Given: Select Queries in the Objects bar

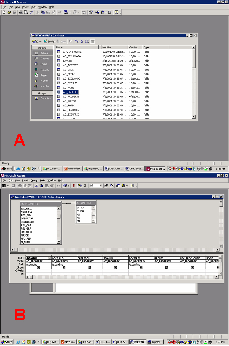Looking at the screenshot, I should click(x=42, y=59).
